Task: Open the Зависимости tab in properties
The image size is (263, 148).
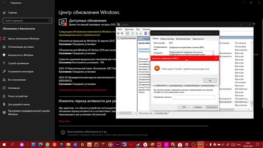Action: (198, 39)
